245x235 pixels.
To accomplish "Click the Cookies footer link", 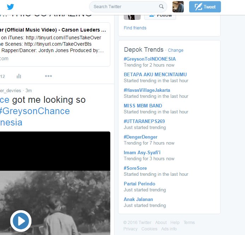I will (150, 229).
